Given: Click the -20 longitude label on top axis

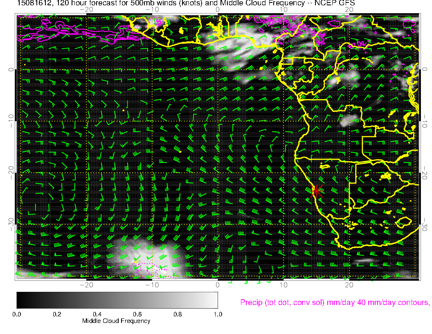Looking at the screenshot, I should [86, 9].
